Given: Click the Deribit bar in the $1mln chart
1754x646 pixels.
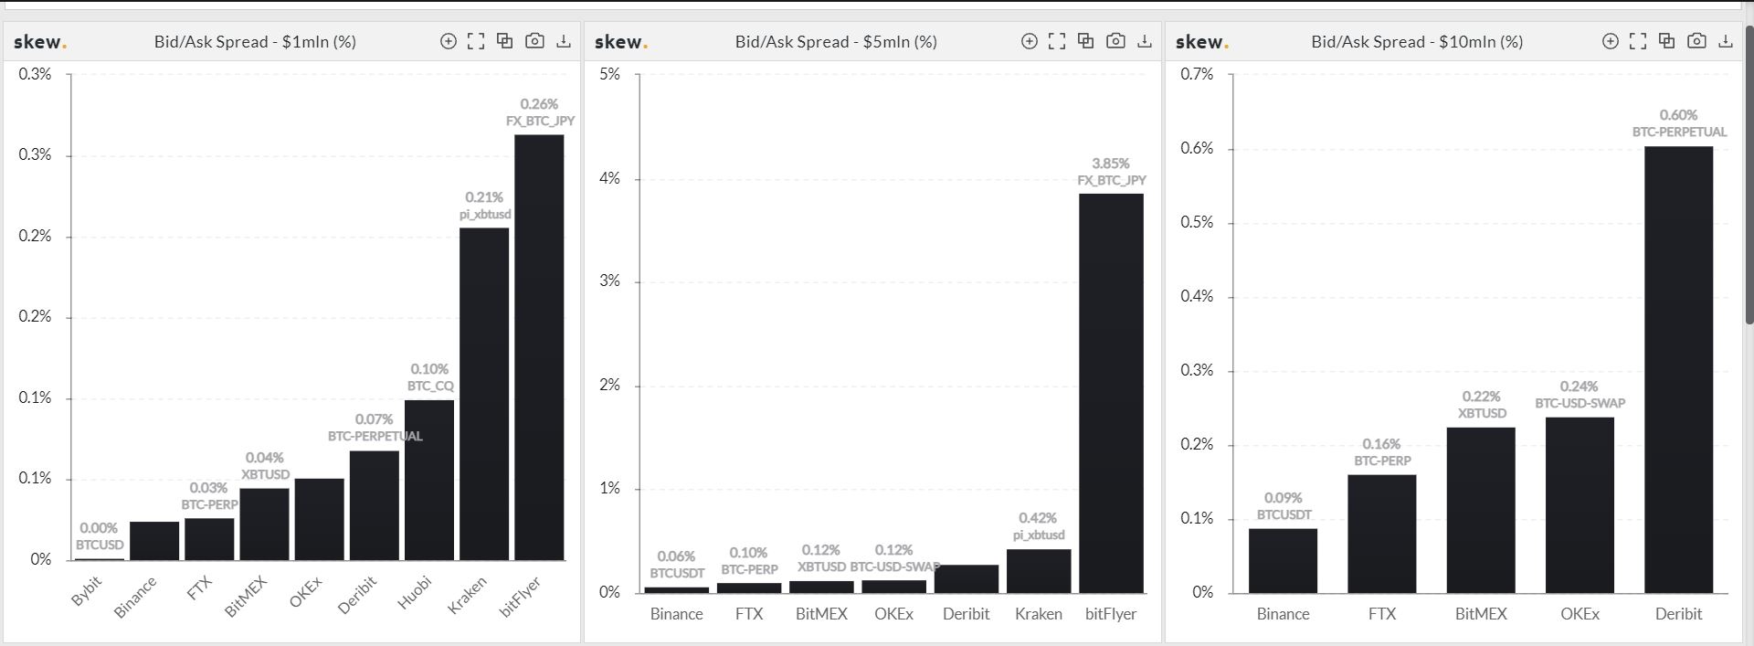Looking at the screenshot, I should pyautogui.click(x=375, y=505).
